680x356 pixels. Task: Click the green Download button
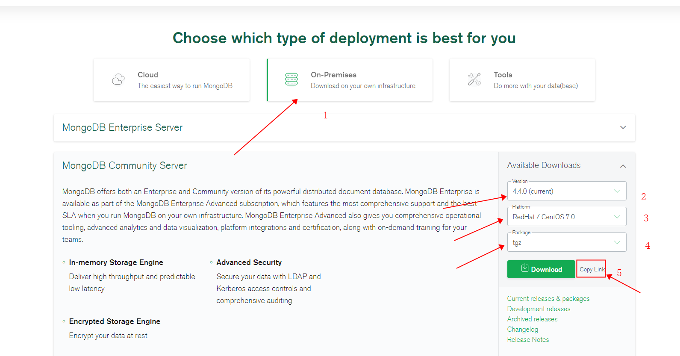pos(541,269)
